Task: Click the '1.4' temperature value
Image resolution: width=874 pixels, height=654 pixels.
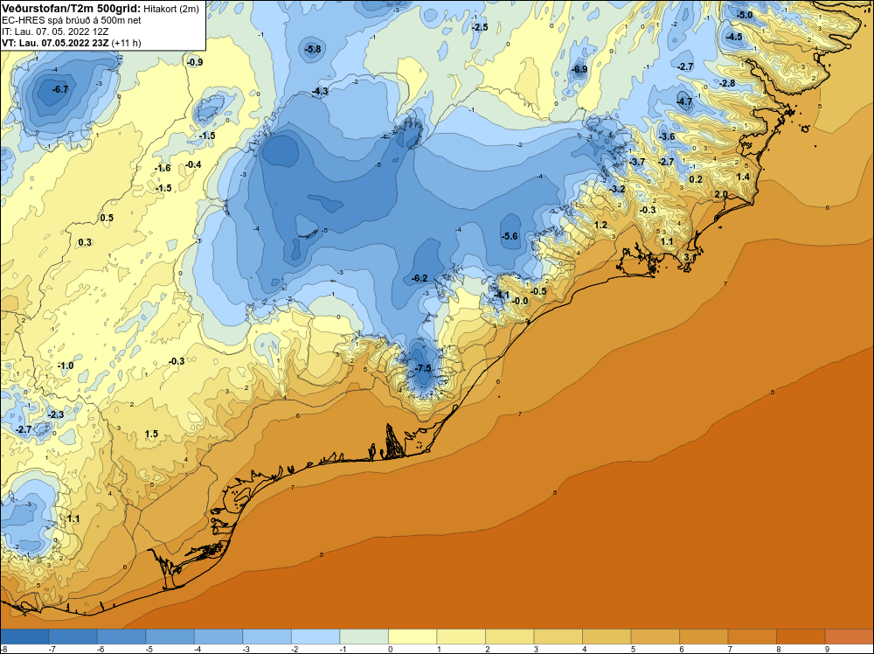Action: (x=743, y=177)
